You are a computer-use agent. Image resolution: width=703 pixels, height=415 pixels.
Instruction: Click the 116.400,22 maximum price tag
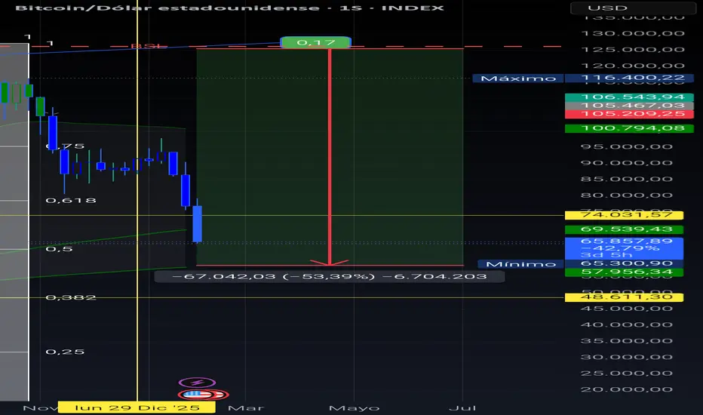(x=630, y=78)
